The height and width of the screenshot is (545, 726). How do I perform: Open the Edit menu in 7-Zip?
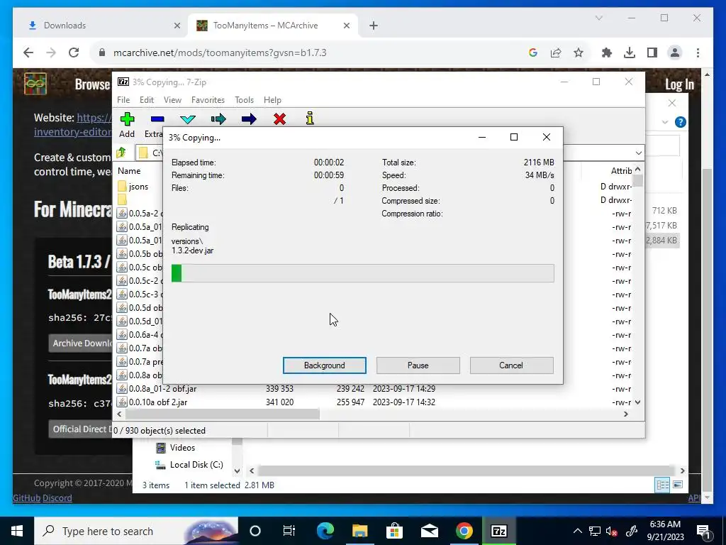click(x=146, y=100)
